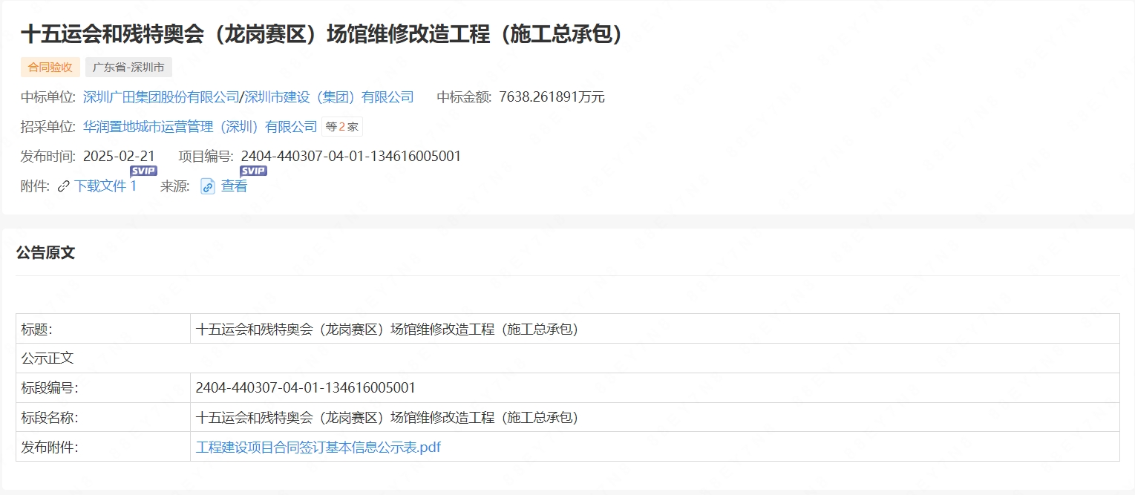Click the SVIP badge above 下载文件 1
Screen dimensions: 1135x495
coord(143,171)
